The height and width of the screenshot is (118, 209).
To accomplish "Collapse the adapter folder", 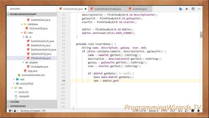I will (x=23, y=62).
